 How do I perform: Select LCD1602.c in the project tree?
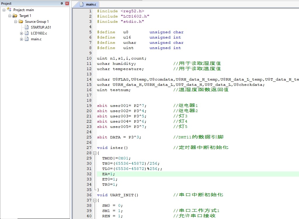39,33
